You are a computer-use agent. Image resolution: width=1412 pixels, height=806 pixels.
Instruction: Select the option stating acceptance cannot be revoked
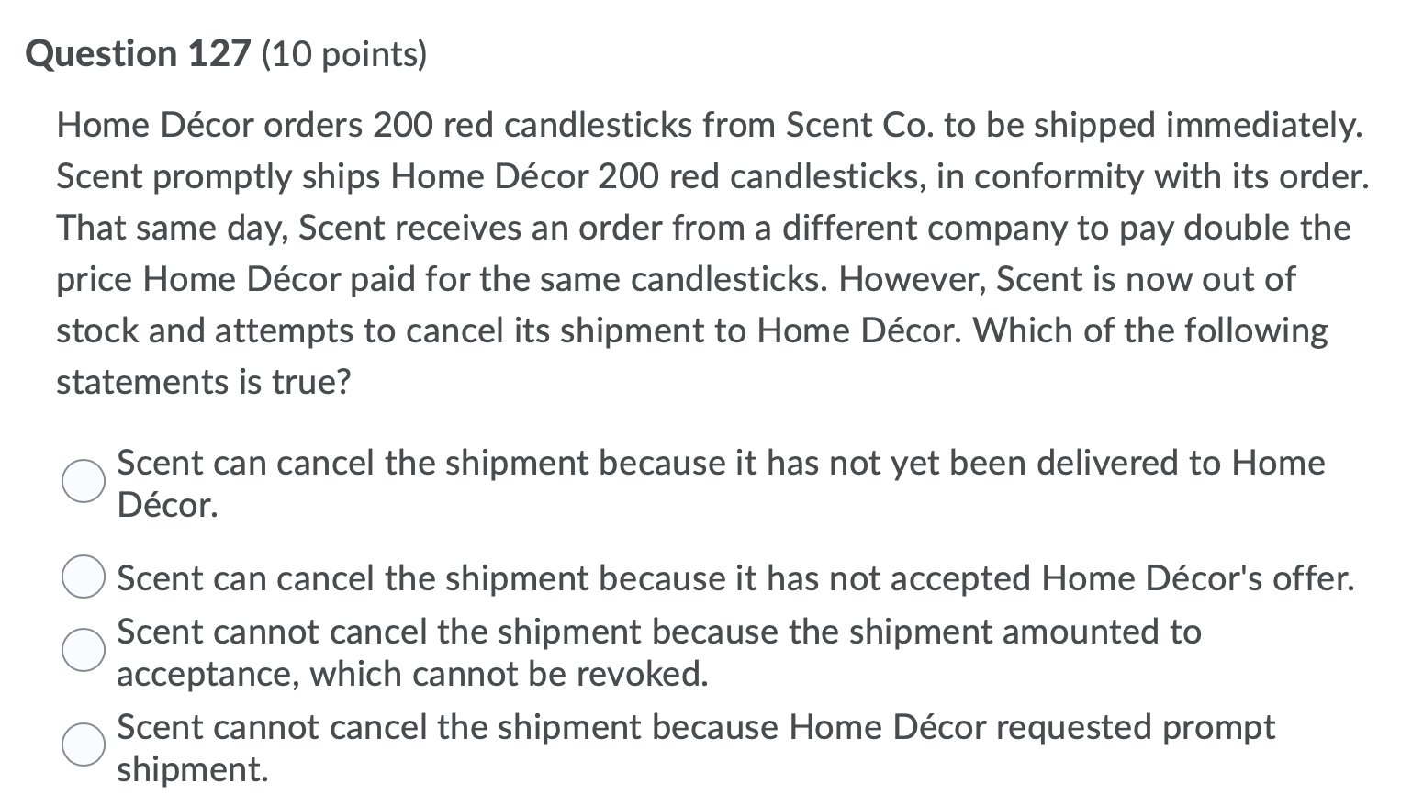[83, 652]
